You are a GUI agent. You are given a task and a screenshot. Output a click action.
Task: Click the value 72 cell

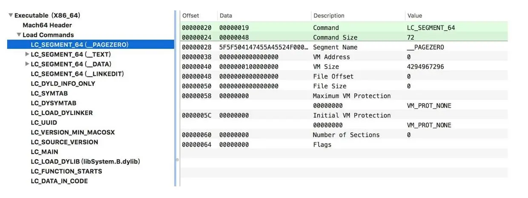point(410,37)
